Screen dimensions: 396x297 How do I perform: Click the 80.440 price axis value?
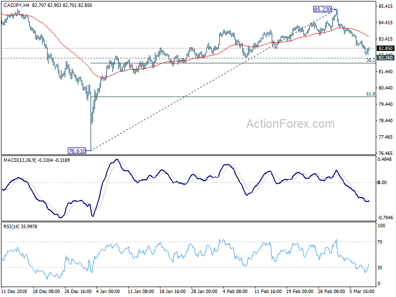(x=386, y=88)
